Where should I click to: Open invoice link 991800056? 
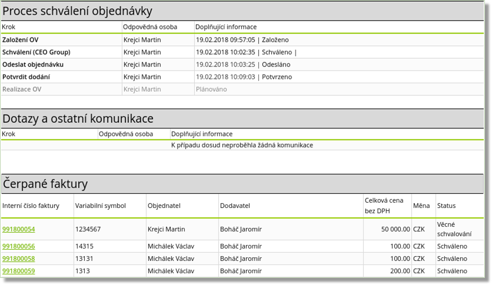tap(19, 246)
